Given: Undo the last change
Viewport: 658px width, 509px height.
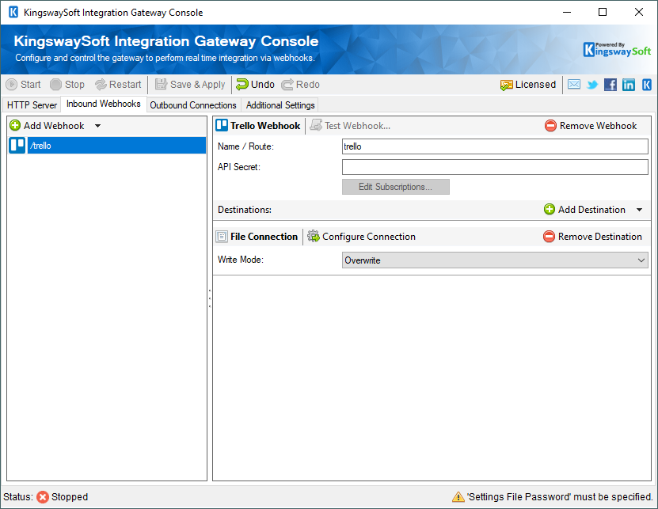Looking at the screenshot, I should coord(255,85).
